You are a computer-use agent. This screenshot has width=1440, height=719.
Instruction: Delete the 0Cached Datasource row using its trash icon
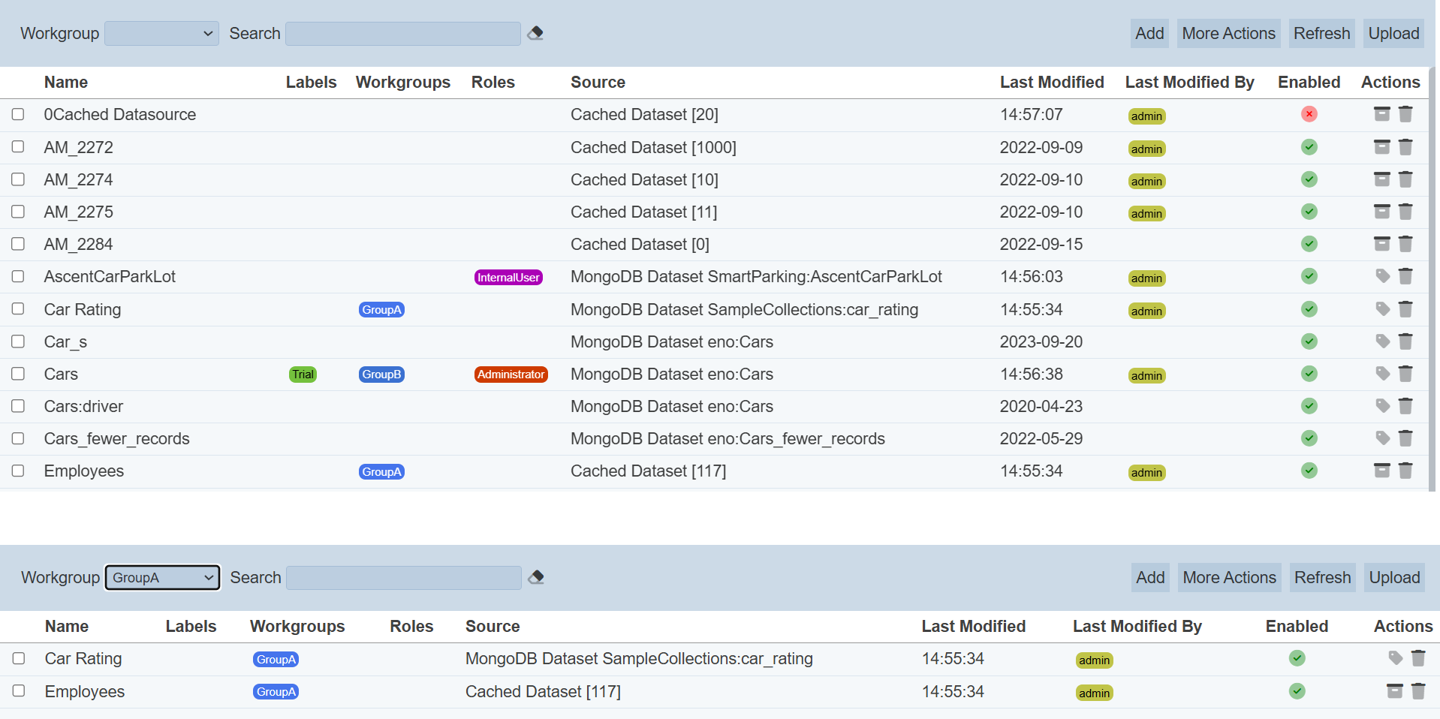pos(1405,114)
